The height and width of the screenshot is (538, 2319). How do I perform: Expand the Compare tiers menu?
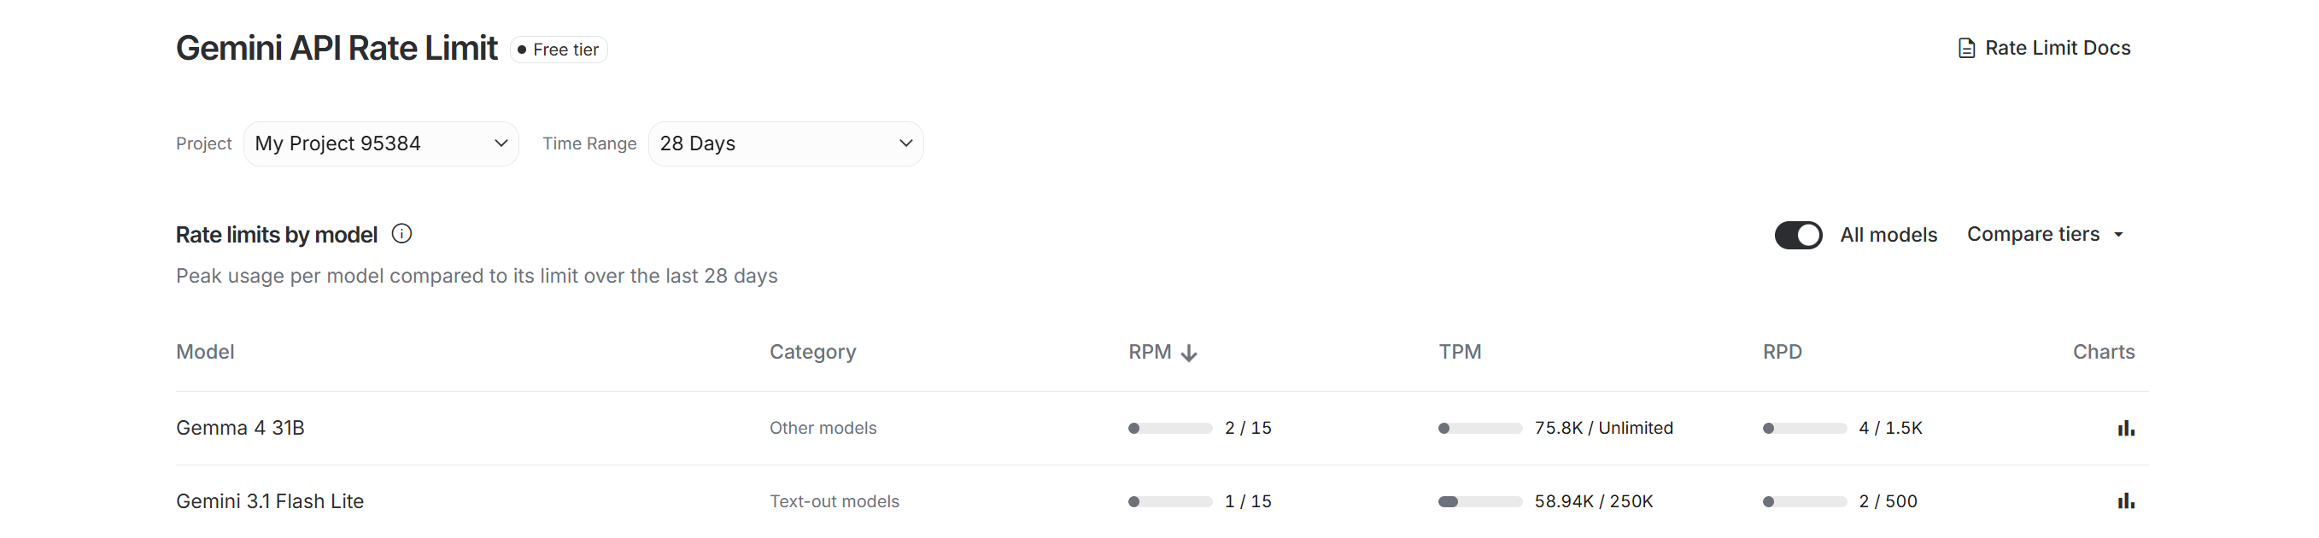2045,235
